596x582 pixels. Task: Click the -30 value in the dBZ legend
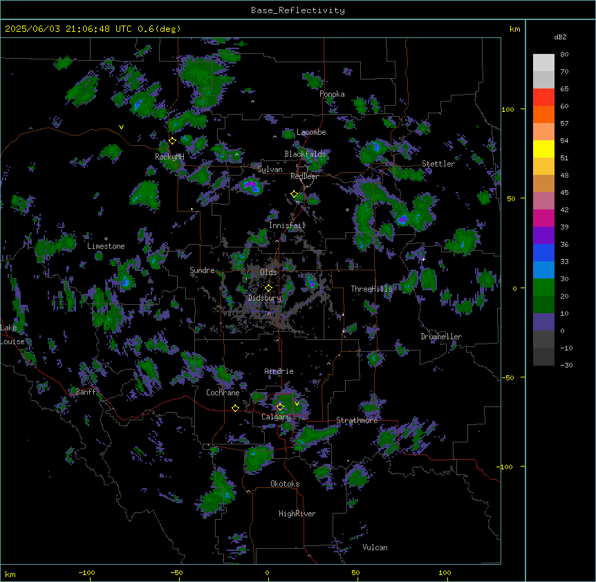(x=566, y=365)
